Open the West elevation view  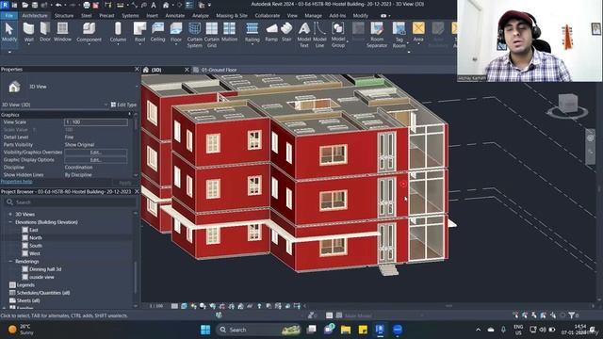tap(35, 253)
